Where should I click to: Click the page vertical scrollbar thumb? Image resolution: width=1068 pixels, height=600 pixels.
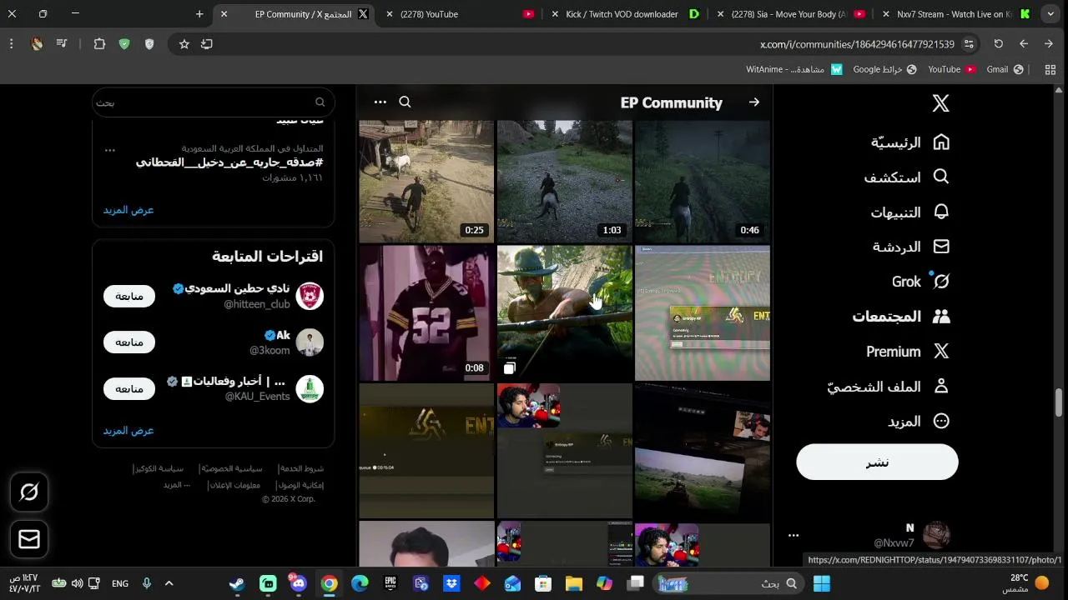1060,402
